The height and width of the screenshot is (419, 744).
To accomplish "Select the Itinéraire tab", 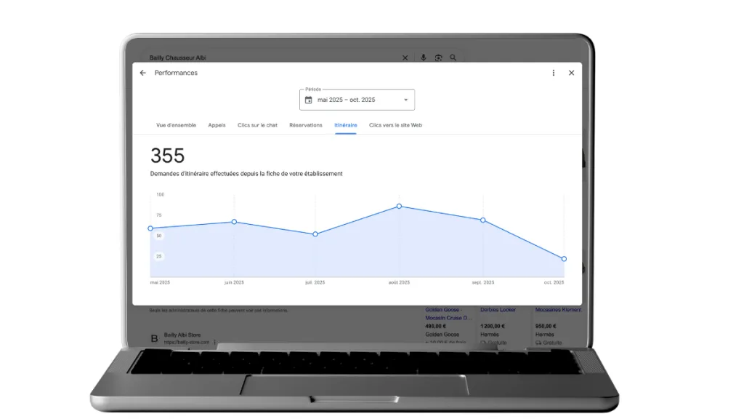I will [x=345, y=125].
